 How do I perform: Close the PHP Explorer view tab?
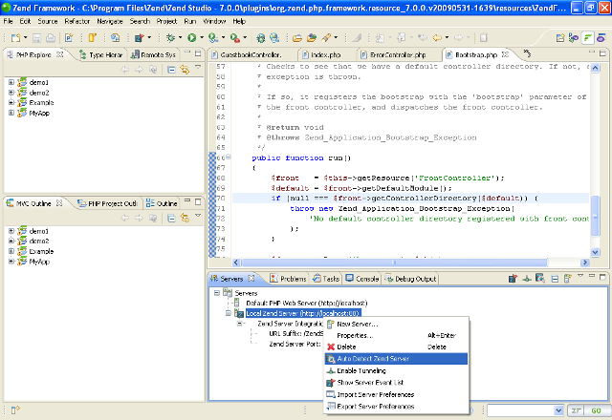tap(59, 54)
